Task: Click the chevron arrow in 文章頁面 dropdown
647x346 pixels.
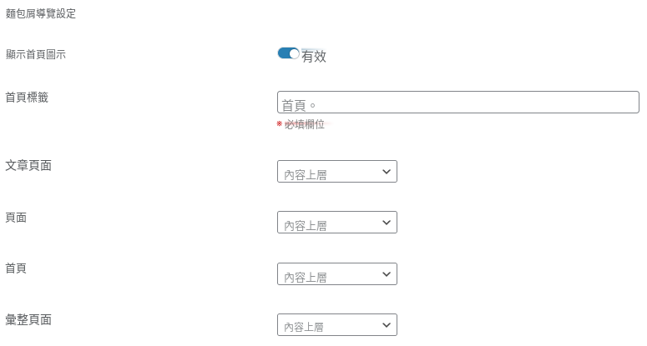Action: pyautogui.click(x=387, y=172)
